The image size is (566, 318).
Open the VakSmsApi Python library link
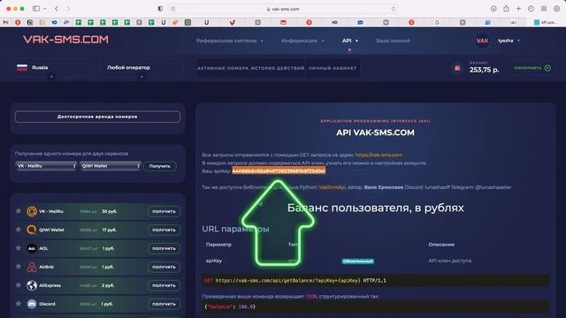click(x=333, y=187)
